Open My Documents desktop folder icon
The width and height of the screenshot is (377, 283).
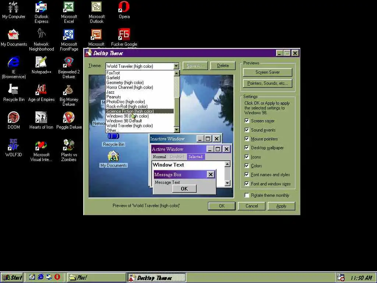coord(14,38)
